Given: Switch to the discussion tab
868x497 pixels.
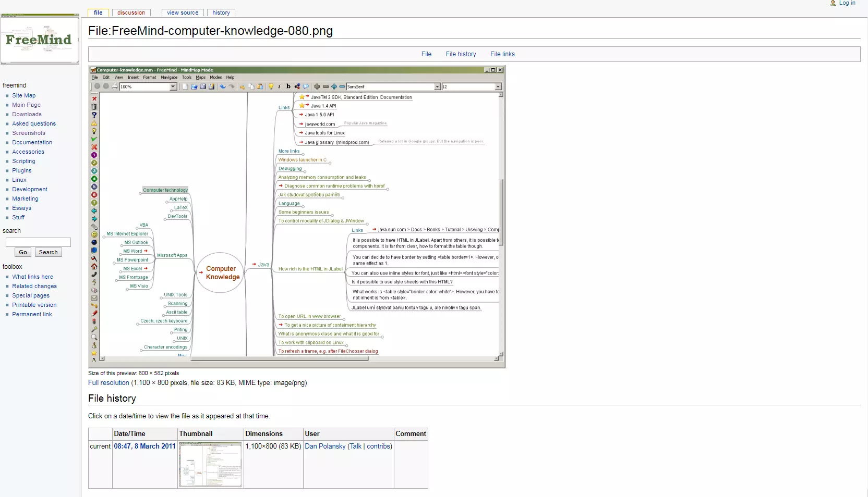Looking at the screenshot, I should click(130, 13).
